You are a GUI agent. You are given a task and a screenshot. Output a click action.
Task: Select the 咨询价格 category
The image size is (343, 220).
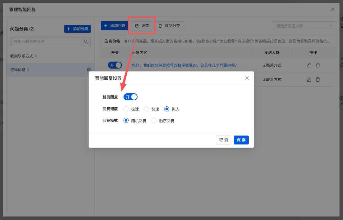point(50,70)
